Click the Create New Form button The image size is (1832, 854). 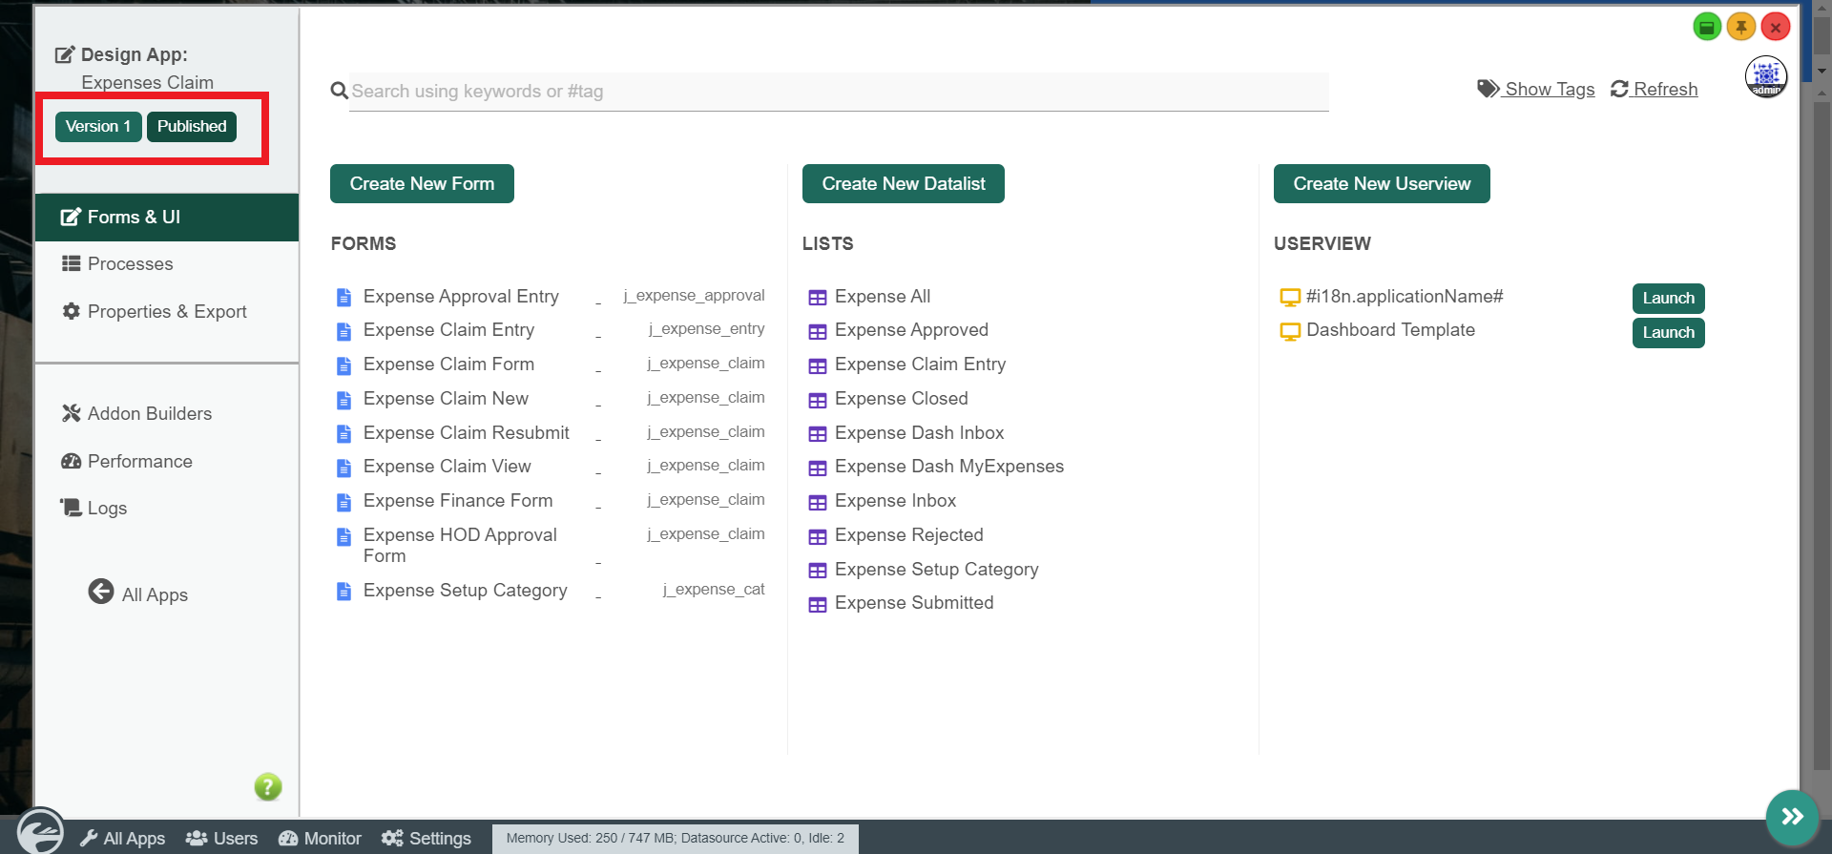[422, 184]
